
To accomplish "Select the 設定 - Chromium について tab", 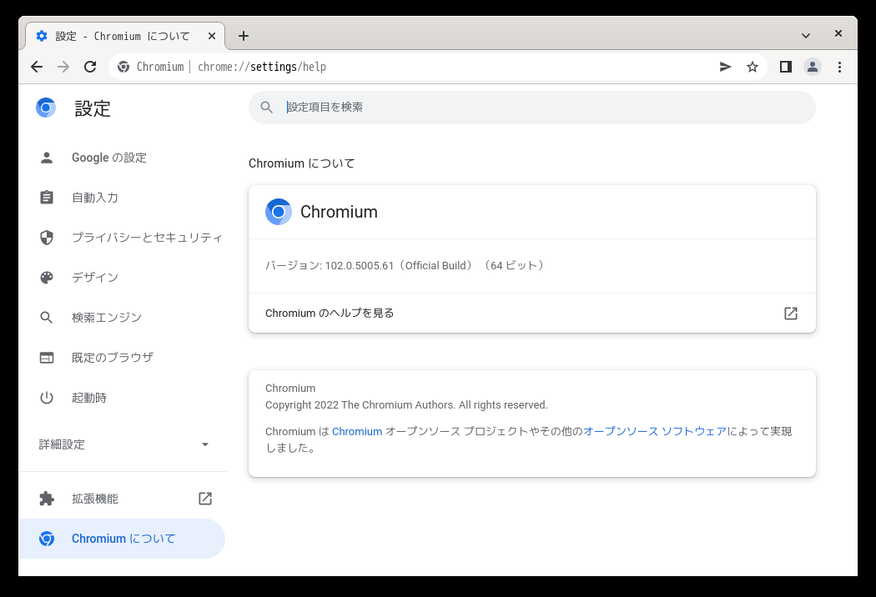I will 125,37.
